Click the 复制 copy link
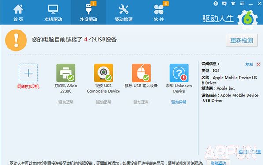Screen dimensions: 263x165 coord(249,64)
